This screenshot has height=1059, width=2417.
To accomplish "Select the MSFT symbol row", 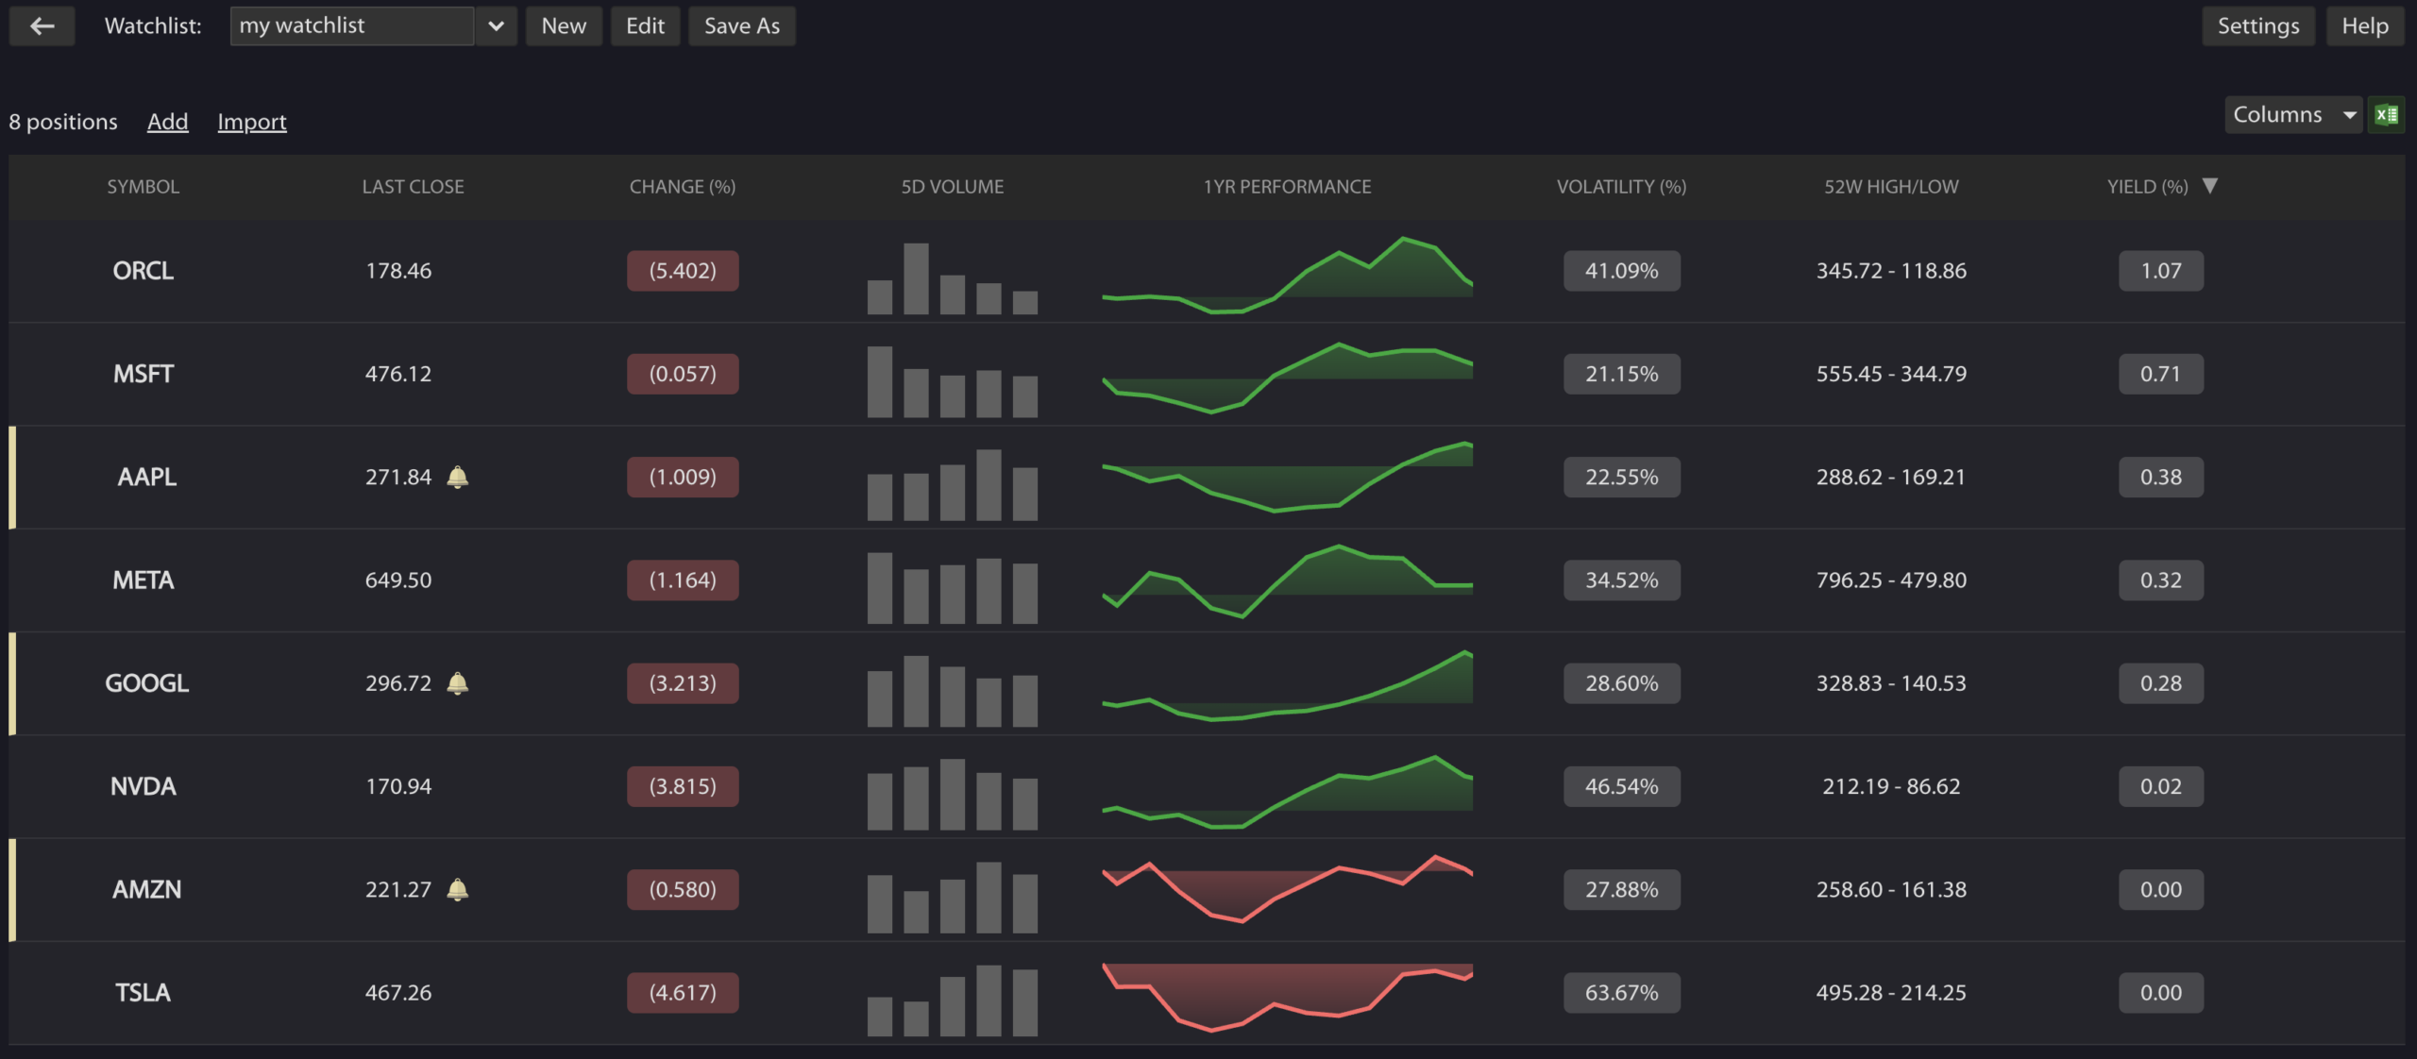I will point(144,374).
